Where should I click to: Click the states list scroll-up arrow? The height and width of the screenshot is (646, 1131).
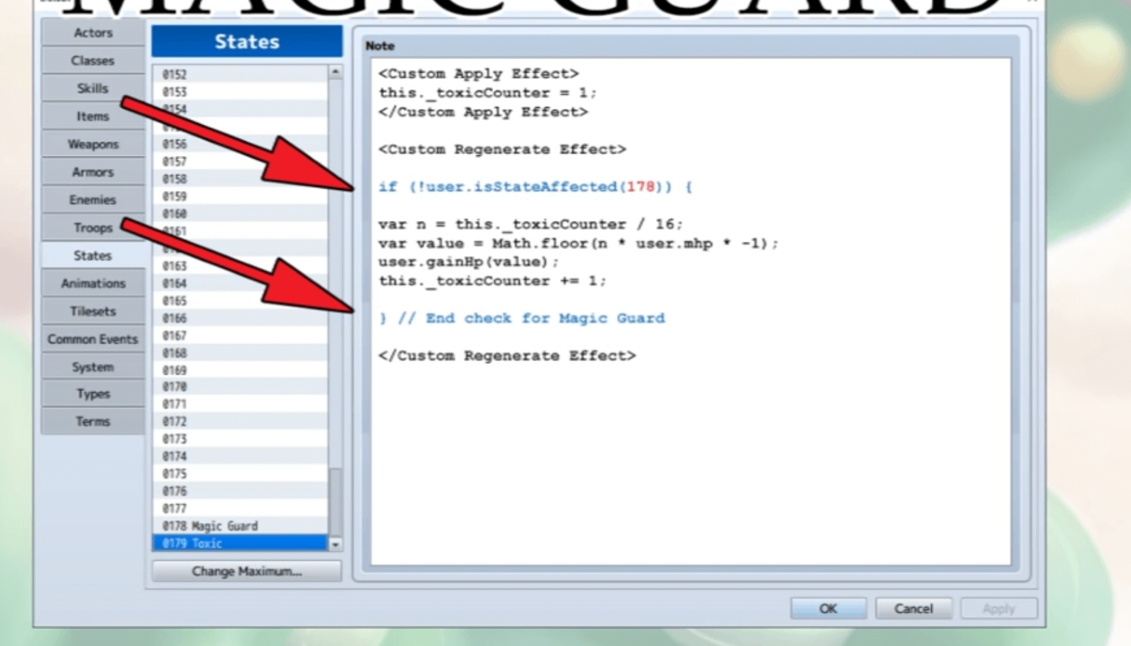tap(335, 72)
